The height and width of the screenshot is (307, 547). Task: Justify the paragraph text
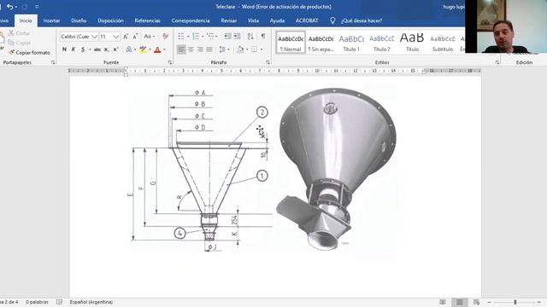[x=209, y=49]
